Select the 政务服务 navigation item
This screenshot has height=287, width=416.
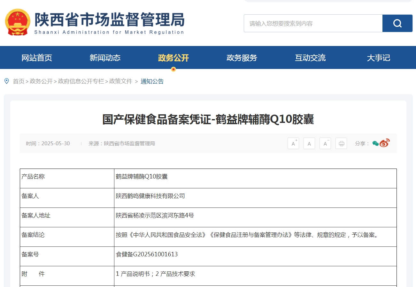coord(242,58)
